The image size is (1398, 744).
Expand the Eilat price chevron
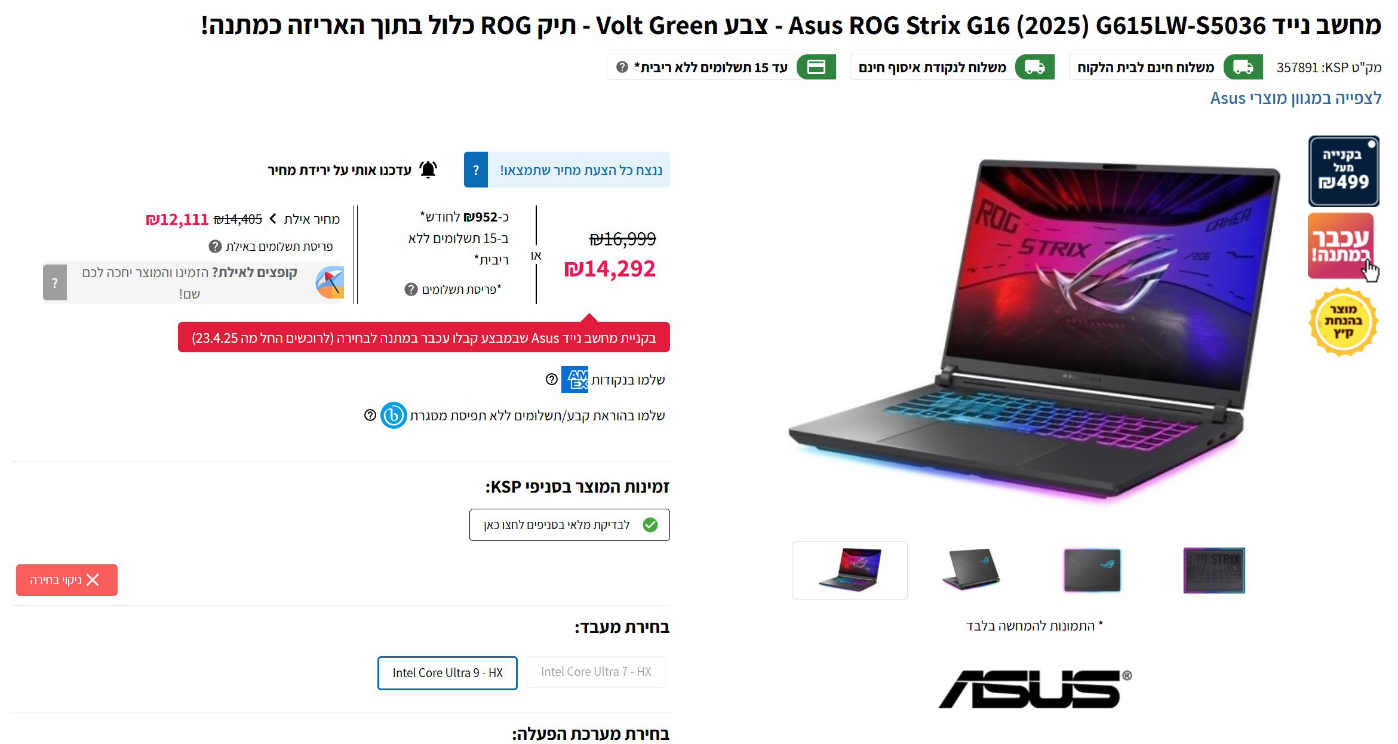273,219
